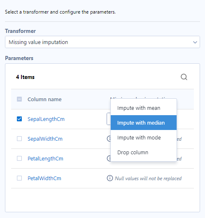The width and height of the screenshot is (205, 218).
Task: Click info icon beside PetalWidthCm null message
Action: point(109,178)
